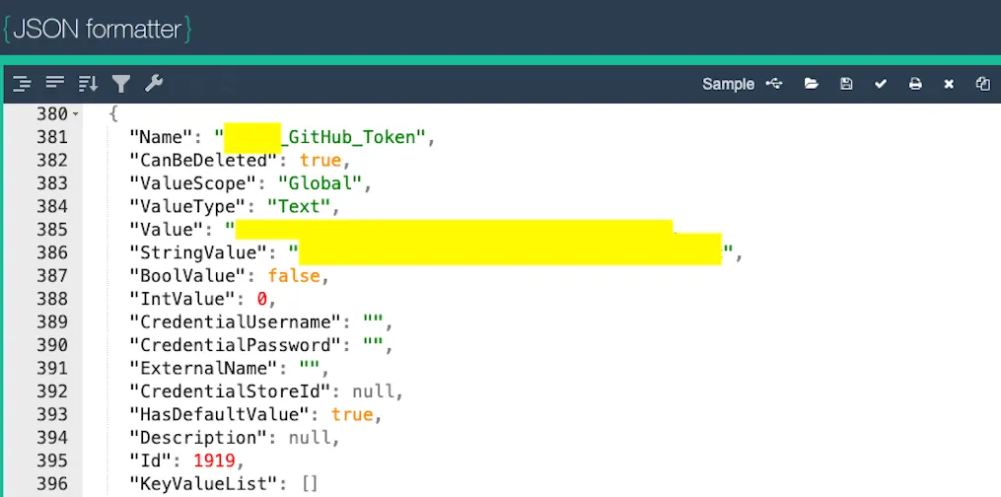
Task: Click the "CredentialPassword" key text
Action: pyautogui.click(x=236, y=345)
